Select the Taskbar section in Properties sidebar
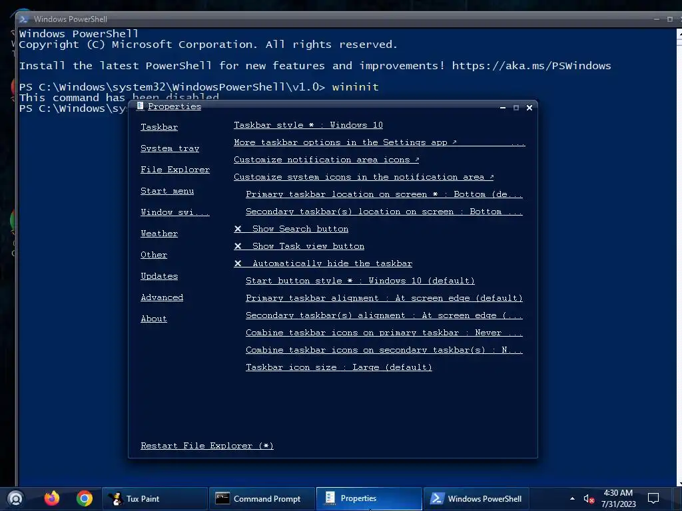The width and height of the screenshot is (682, 511). coord(159,127)
